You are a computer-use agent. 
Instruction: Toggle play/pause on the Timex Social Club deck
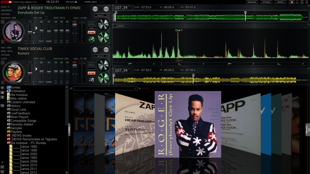pyautogui.click(x=103, y=78)
